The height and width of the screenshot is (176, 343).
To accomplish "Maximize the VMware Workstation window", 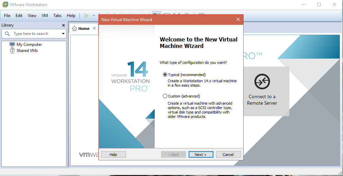I will [x=319, y=4].
